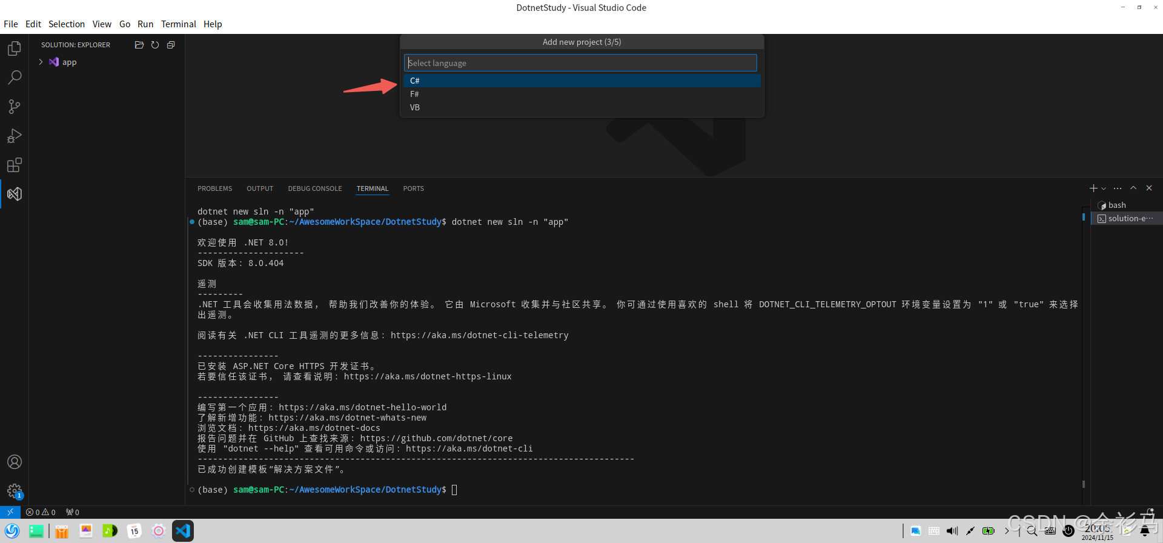Switch to the PORTS tab
Viewport: 1163px width, 543px height.
tap(414, 188)
